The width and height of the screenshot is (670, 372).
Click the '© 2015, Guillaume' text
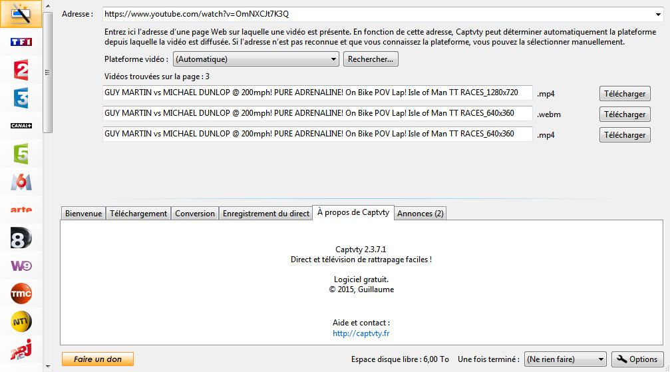361,289
